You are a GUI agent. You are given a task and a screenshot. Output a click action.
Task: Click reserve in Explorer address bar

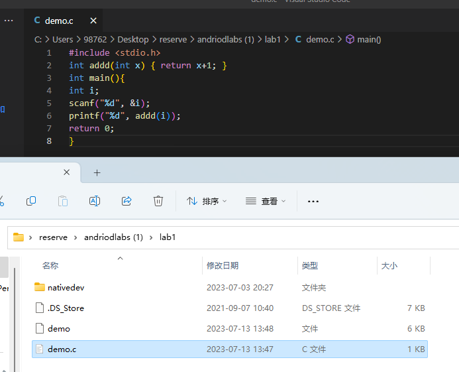pos(53,237)
